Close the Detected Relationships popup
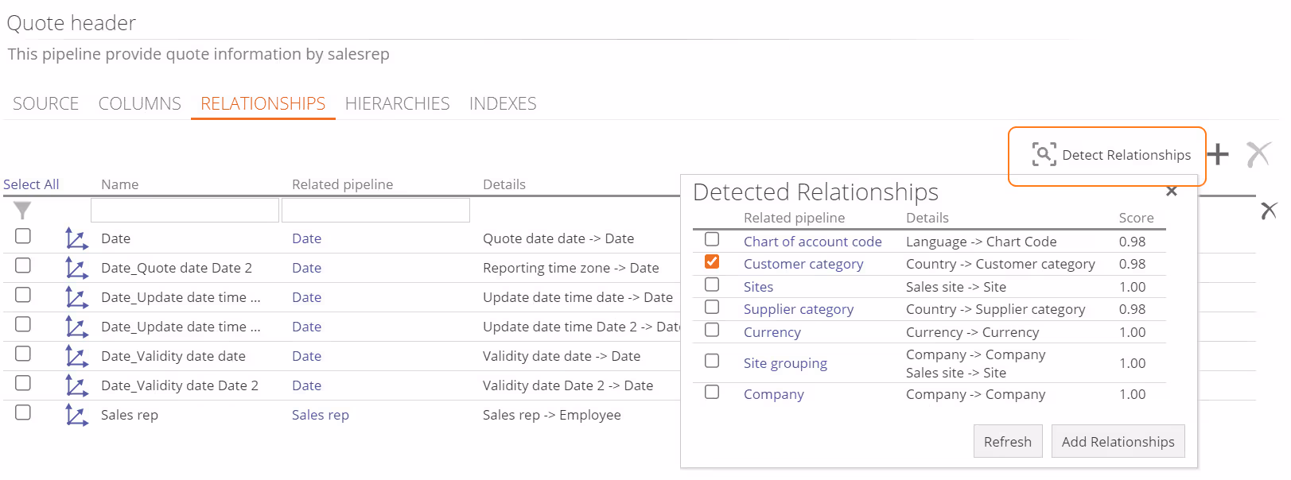Screen dimensions: 1291x480 click(1171, 191)
